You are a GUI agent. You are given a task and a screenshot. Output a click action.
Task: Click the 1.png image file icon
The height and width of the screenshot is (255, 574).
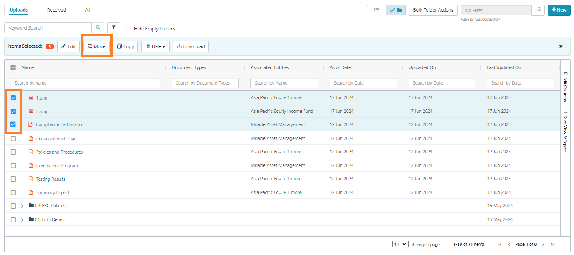(31, 98)
